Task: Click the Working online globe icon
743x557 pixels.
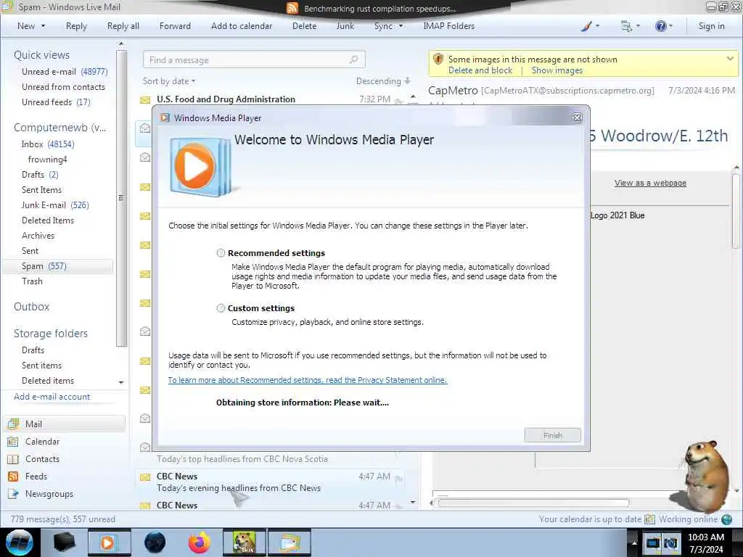Action: (726, 519)
